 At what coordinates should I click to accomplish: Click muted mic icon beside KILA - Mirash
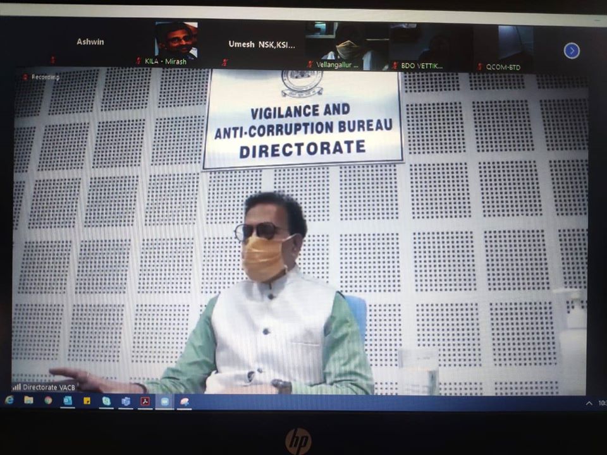point(138,61)
